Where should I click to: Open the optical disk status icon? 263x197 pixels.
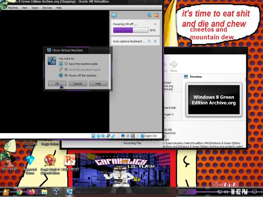(x=98, y=136)
